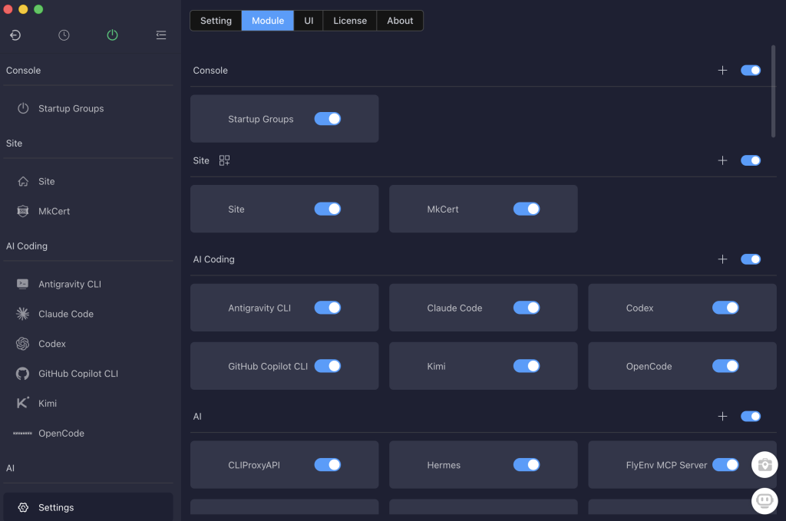Image resolution: width=786 pixels, height=521 pixels.
Task: Click the 'AI Coding' heading in module panel
Action: pyautogui.click(x=213, y=259)
